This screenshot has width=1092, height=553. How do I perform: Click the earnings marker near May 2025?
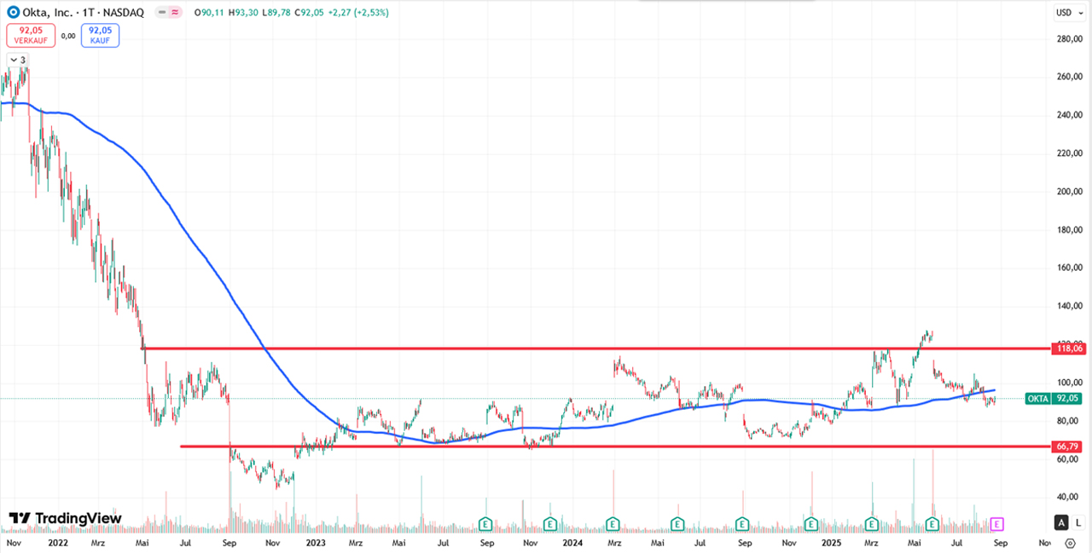932,522
